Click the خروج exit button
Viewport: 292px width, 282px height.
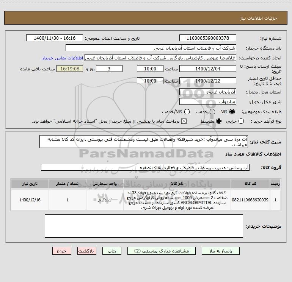62,251
